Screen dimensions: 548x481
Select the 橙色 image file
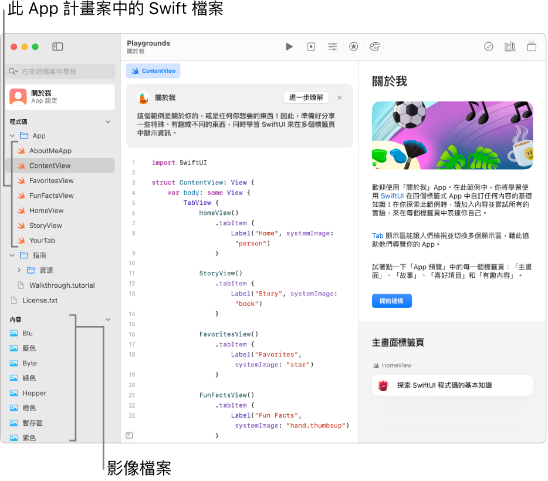click(x=60, y=408)
